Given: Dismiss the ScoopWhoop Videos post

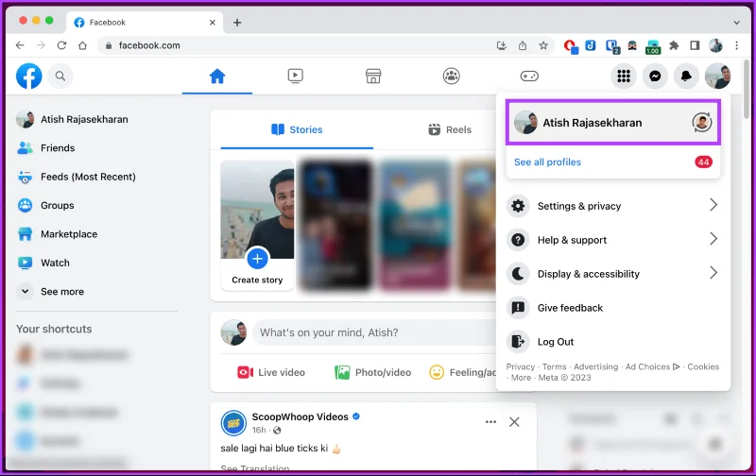Looking at the screenshot, I should (x=514, y=422).
